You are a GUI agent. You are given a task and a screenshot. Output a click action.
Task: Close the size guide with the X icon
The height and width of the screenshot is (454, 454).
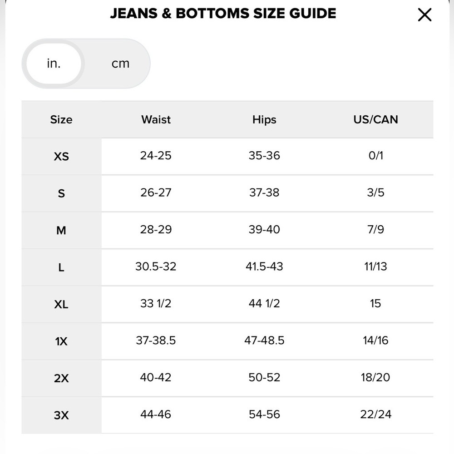click(424, 15)
